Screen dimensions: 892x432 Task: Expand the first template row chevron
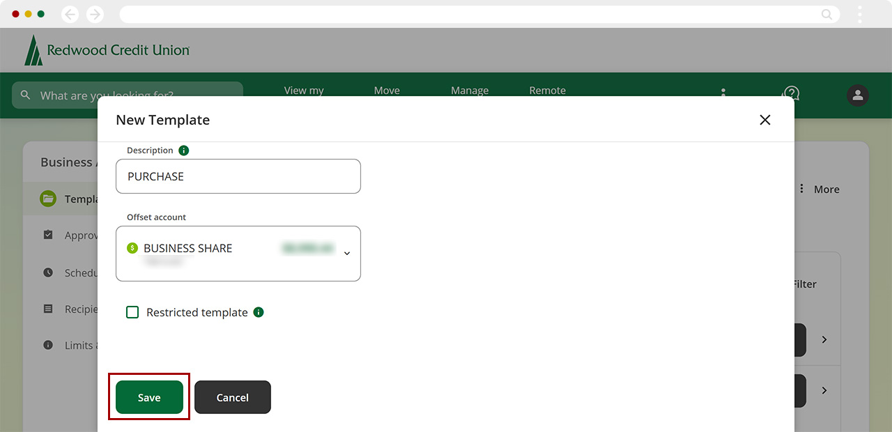click(824, 339)
